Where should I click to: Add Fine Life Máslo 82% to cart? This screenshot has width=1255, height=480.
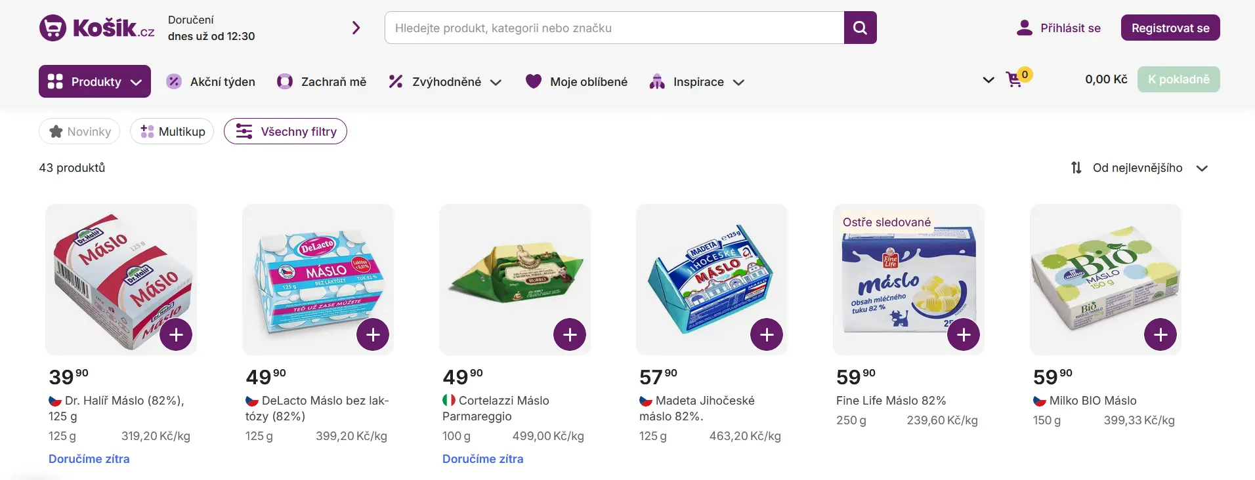coord(964,334)
